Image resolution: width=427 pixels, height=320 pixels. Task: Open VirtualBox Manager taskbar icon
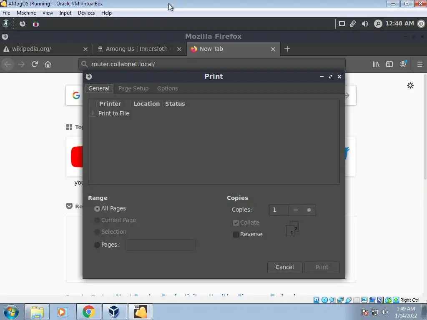[114, 312]
